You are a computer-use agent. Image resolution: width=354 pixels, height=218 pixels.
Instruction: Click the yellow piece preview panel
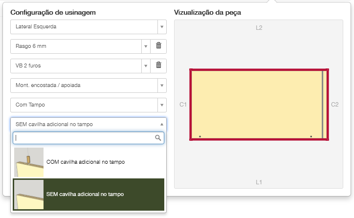(259, 105)
